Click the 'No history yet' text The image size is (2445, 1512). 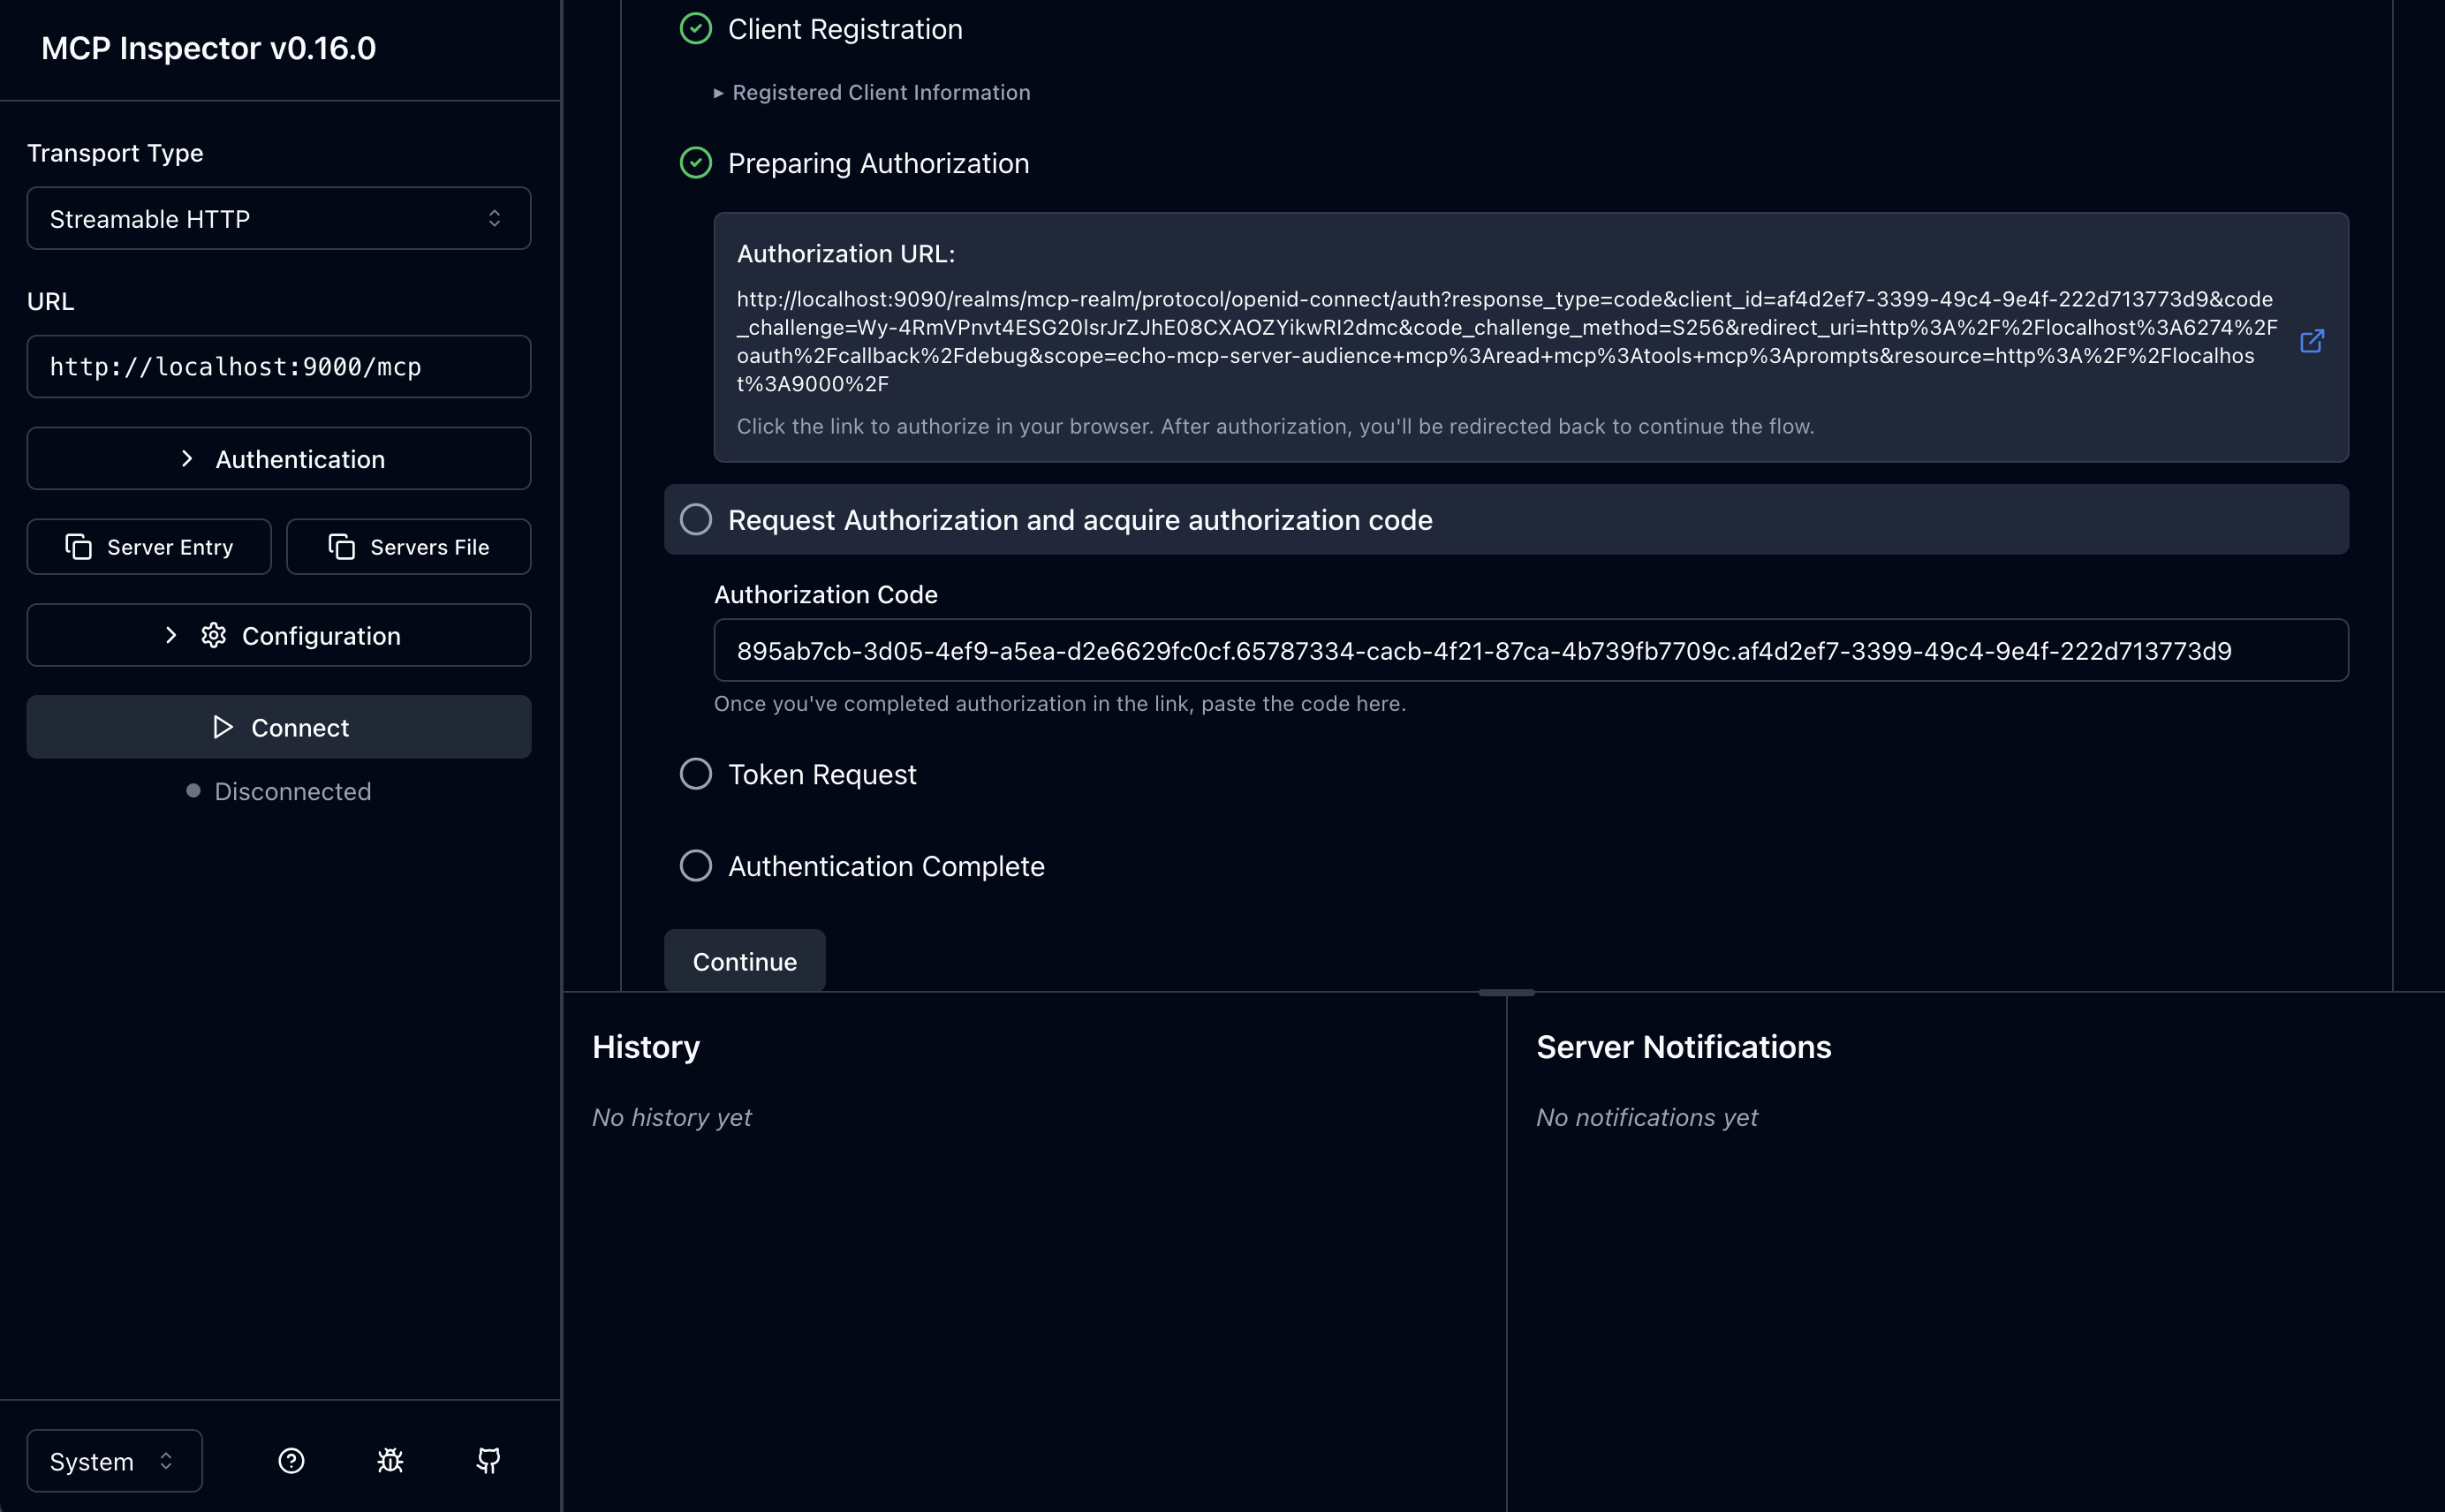tap(671, 1117)
